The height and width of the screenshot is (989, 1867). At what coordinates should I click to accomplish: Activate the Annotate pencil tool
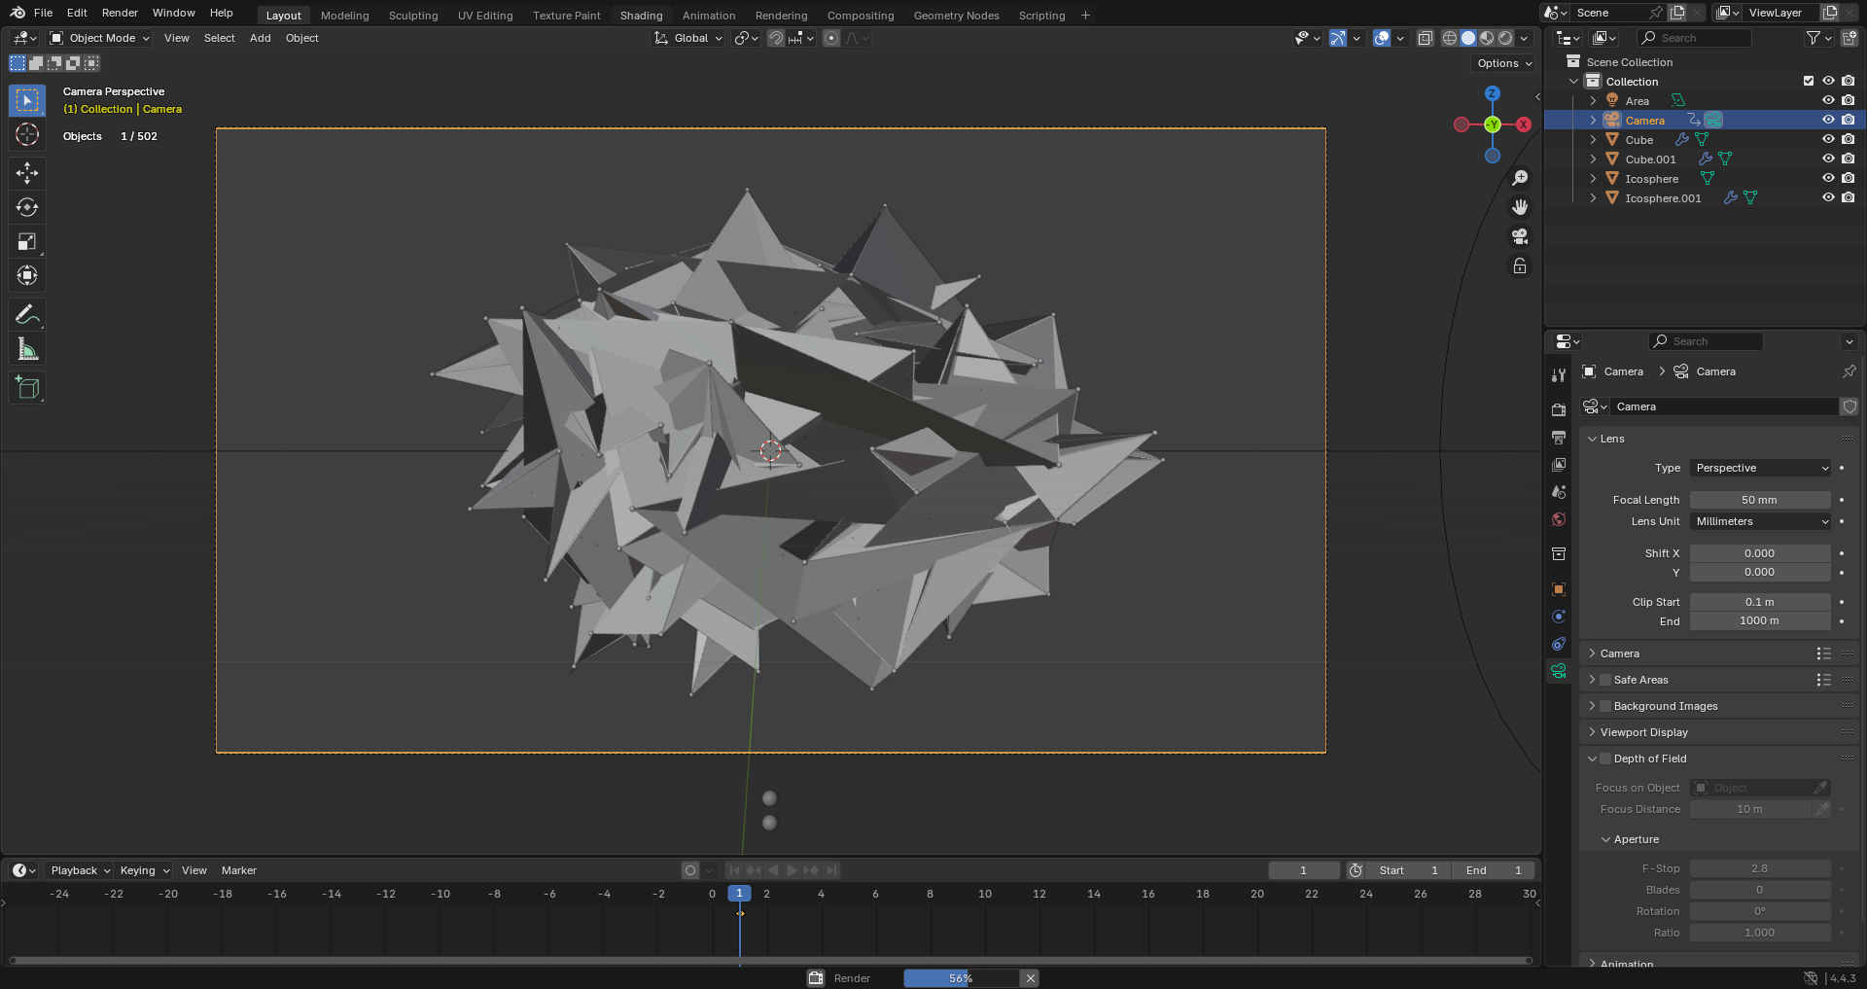tap(27, 314)
